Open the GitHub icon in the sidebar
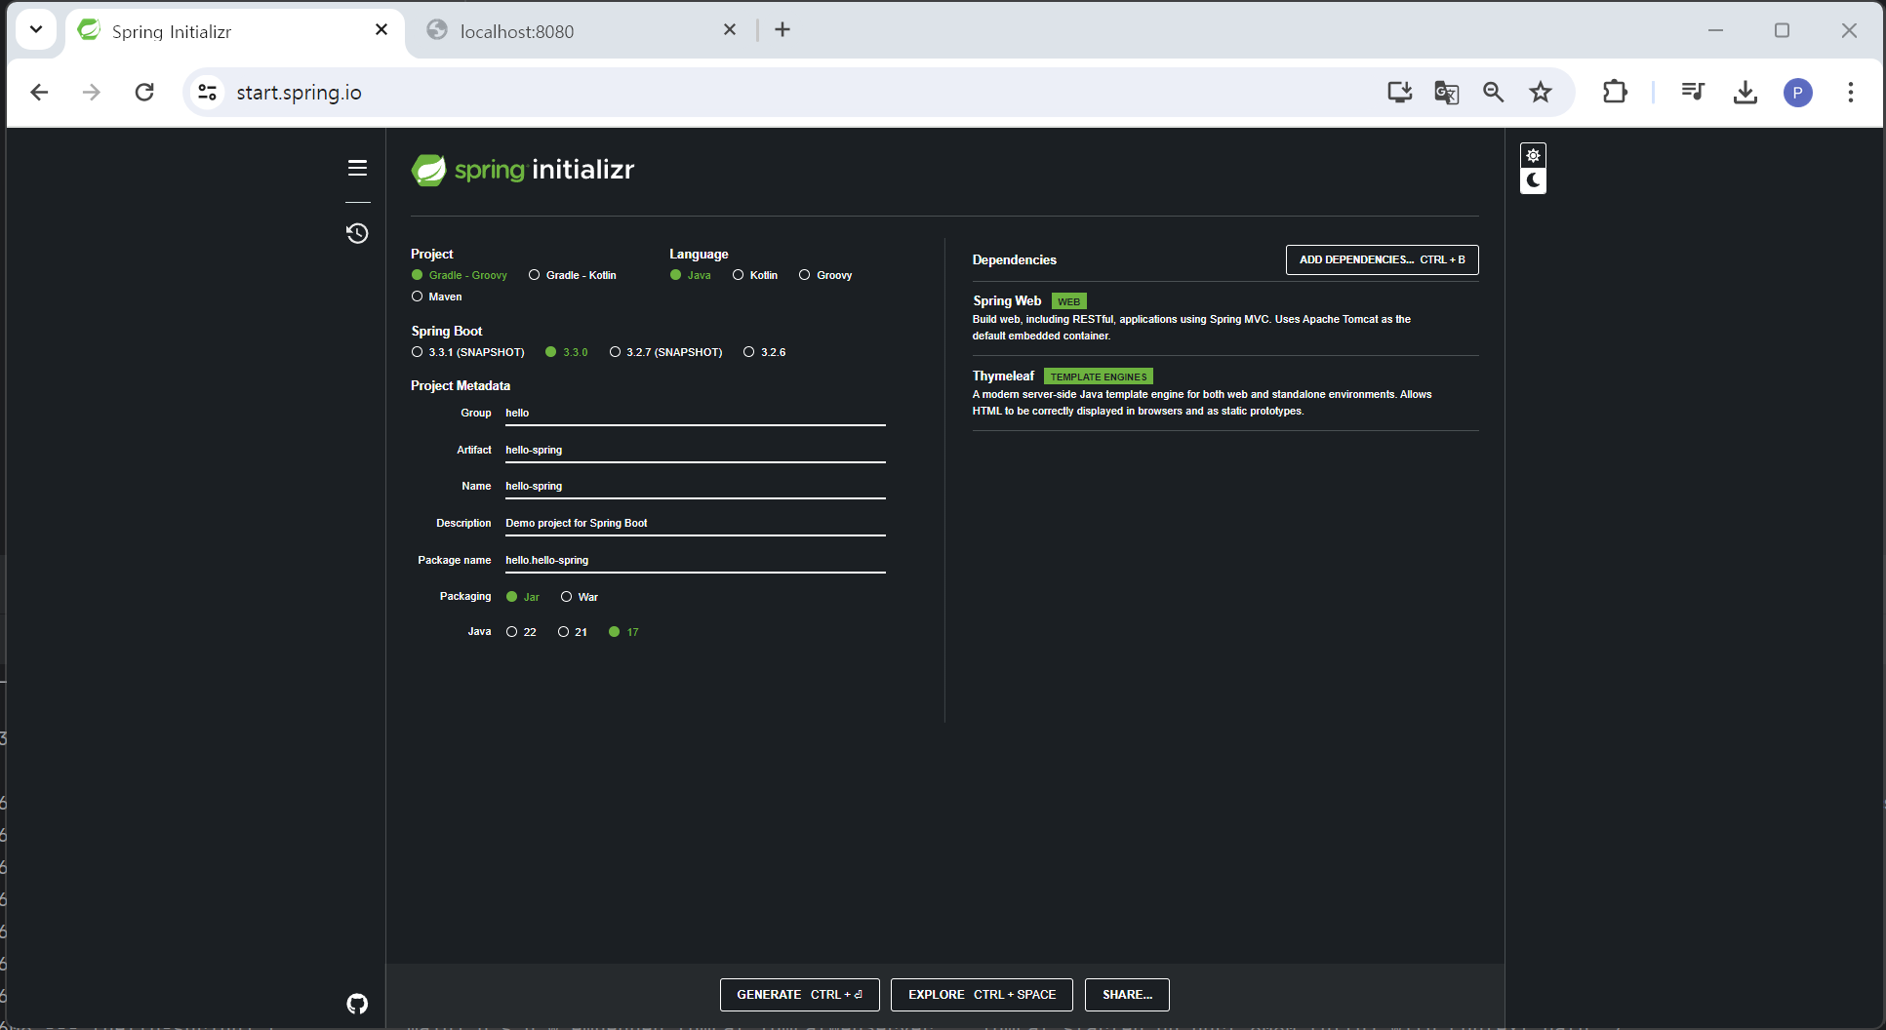The width and height of the screenshot is (1886, 1030). pyautogui.click(x=357, y=1004)
